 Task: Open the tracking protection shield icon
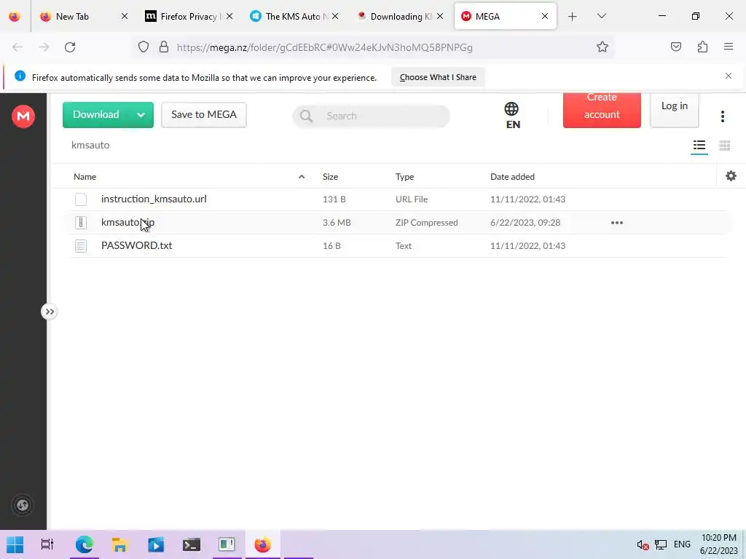pos(144,47)
